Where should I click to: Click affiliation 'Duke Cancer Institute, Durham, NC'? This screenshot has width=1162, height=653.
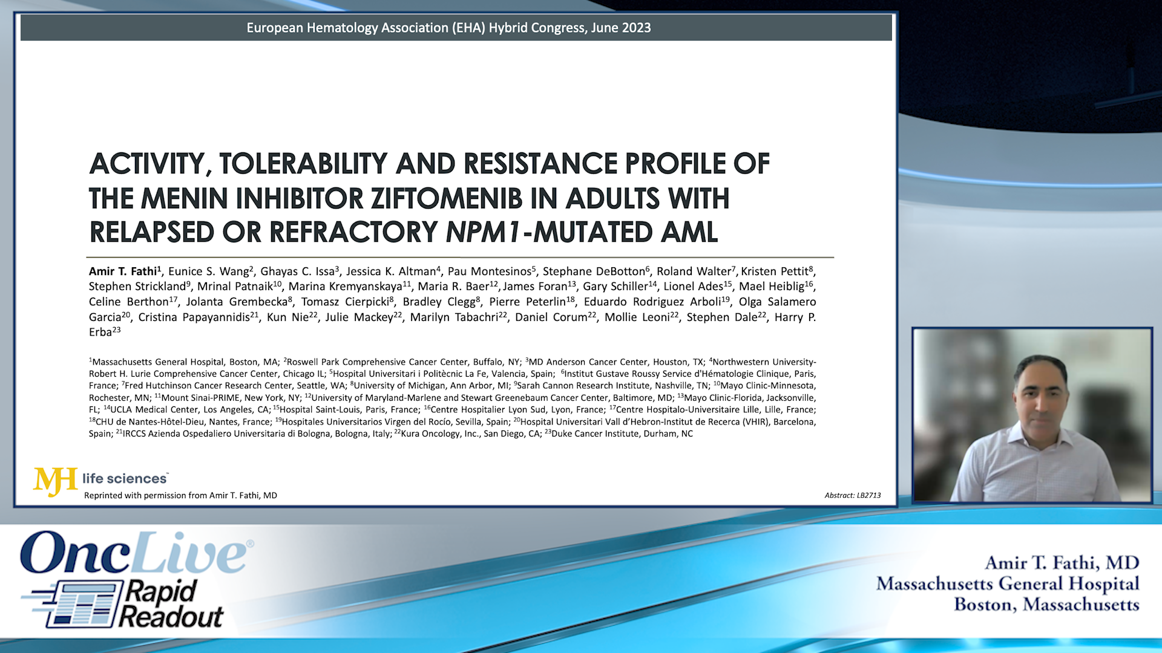click(622, 434)
